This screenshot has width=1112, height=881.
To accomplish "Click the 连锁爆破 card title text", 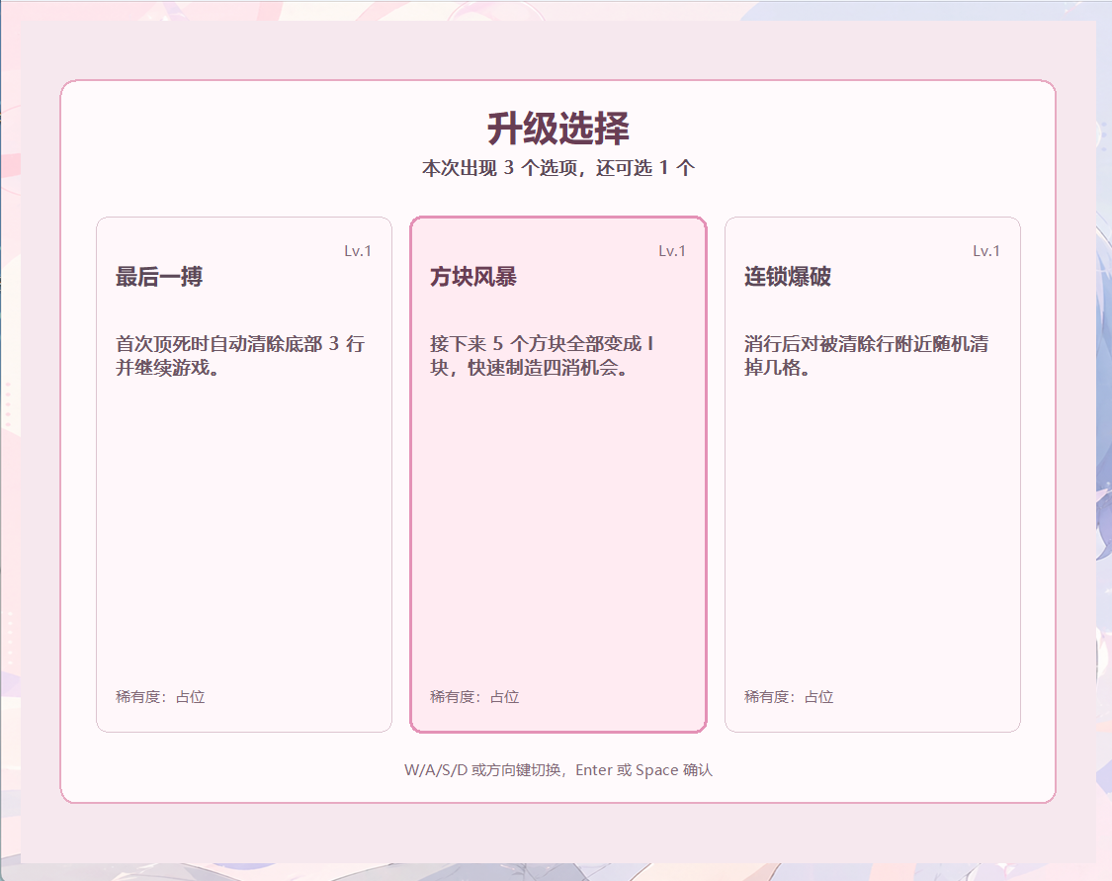I will pyautogui.click(x=788, y=278).
